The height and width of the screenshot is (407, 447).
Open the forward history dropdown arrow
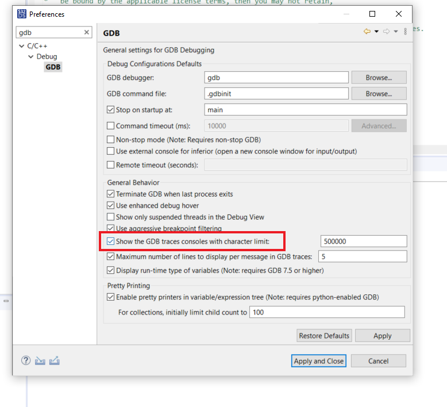[396, 32]
